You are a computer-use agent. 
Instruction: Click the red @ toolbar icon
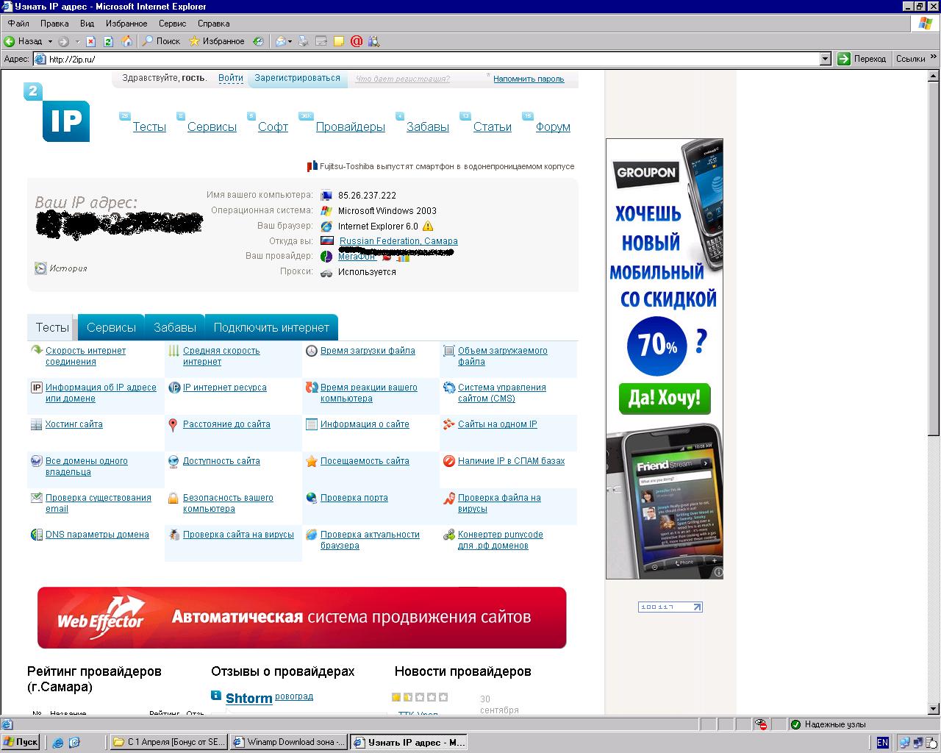357,41
